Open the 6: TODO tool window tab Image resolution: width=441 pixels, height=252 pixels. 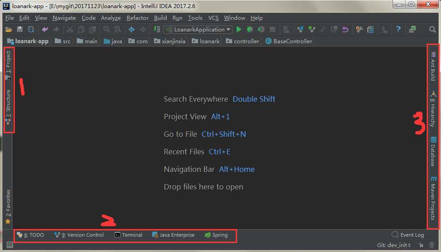pyautogui.click(x=31, y=235)
